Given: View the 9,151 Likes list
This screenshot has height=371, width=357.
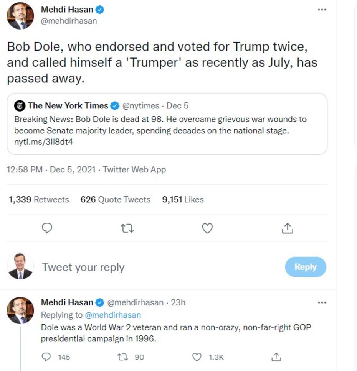Looking at the screenshot, I should [x=183, y=200].
